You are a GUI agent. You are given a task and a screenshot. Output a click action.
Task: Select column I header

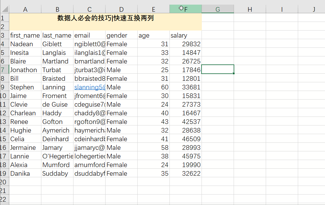(282, 9)
